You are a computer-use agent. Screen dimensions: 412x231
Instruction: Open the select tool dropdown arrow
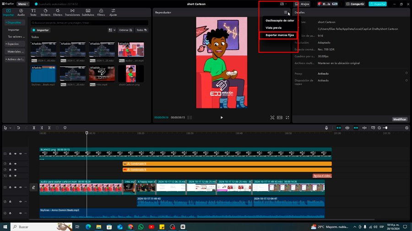[10, 128]
